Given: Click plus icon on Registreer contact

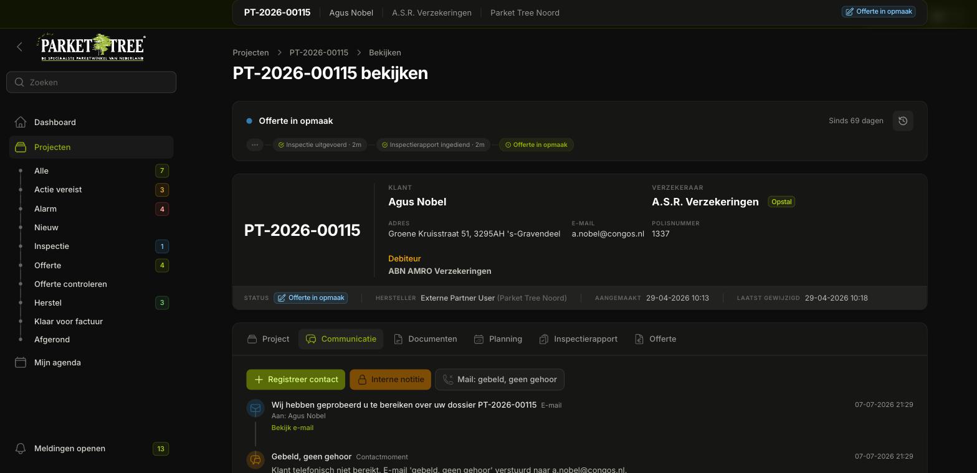Looking at the screenshot, I should 259,380.
